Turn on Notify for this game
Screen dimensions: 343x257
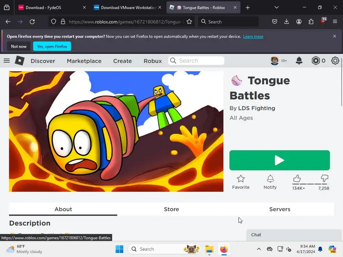coord(270,182)
